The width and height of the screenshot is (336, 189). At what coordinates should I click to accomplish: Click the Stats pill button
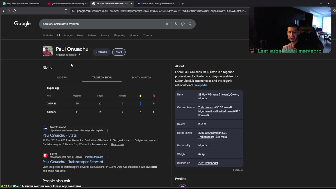(119, 52)
